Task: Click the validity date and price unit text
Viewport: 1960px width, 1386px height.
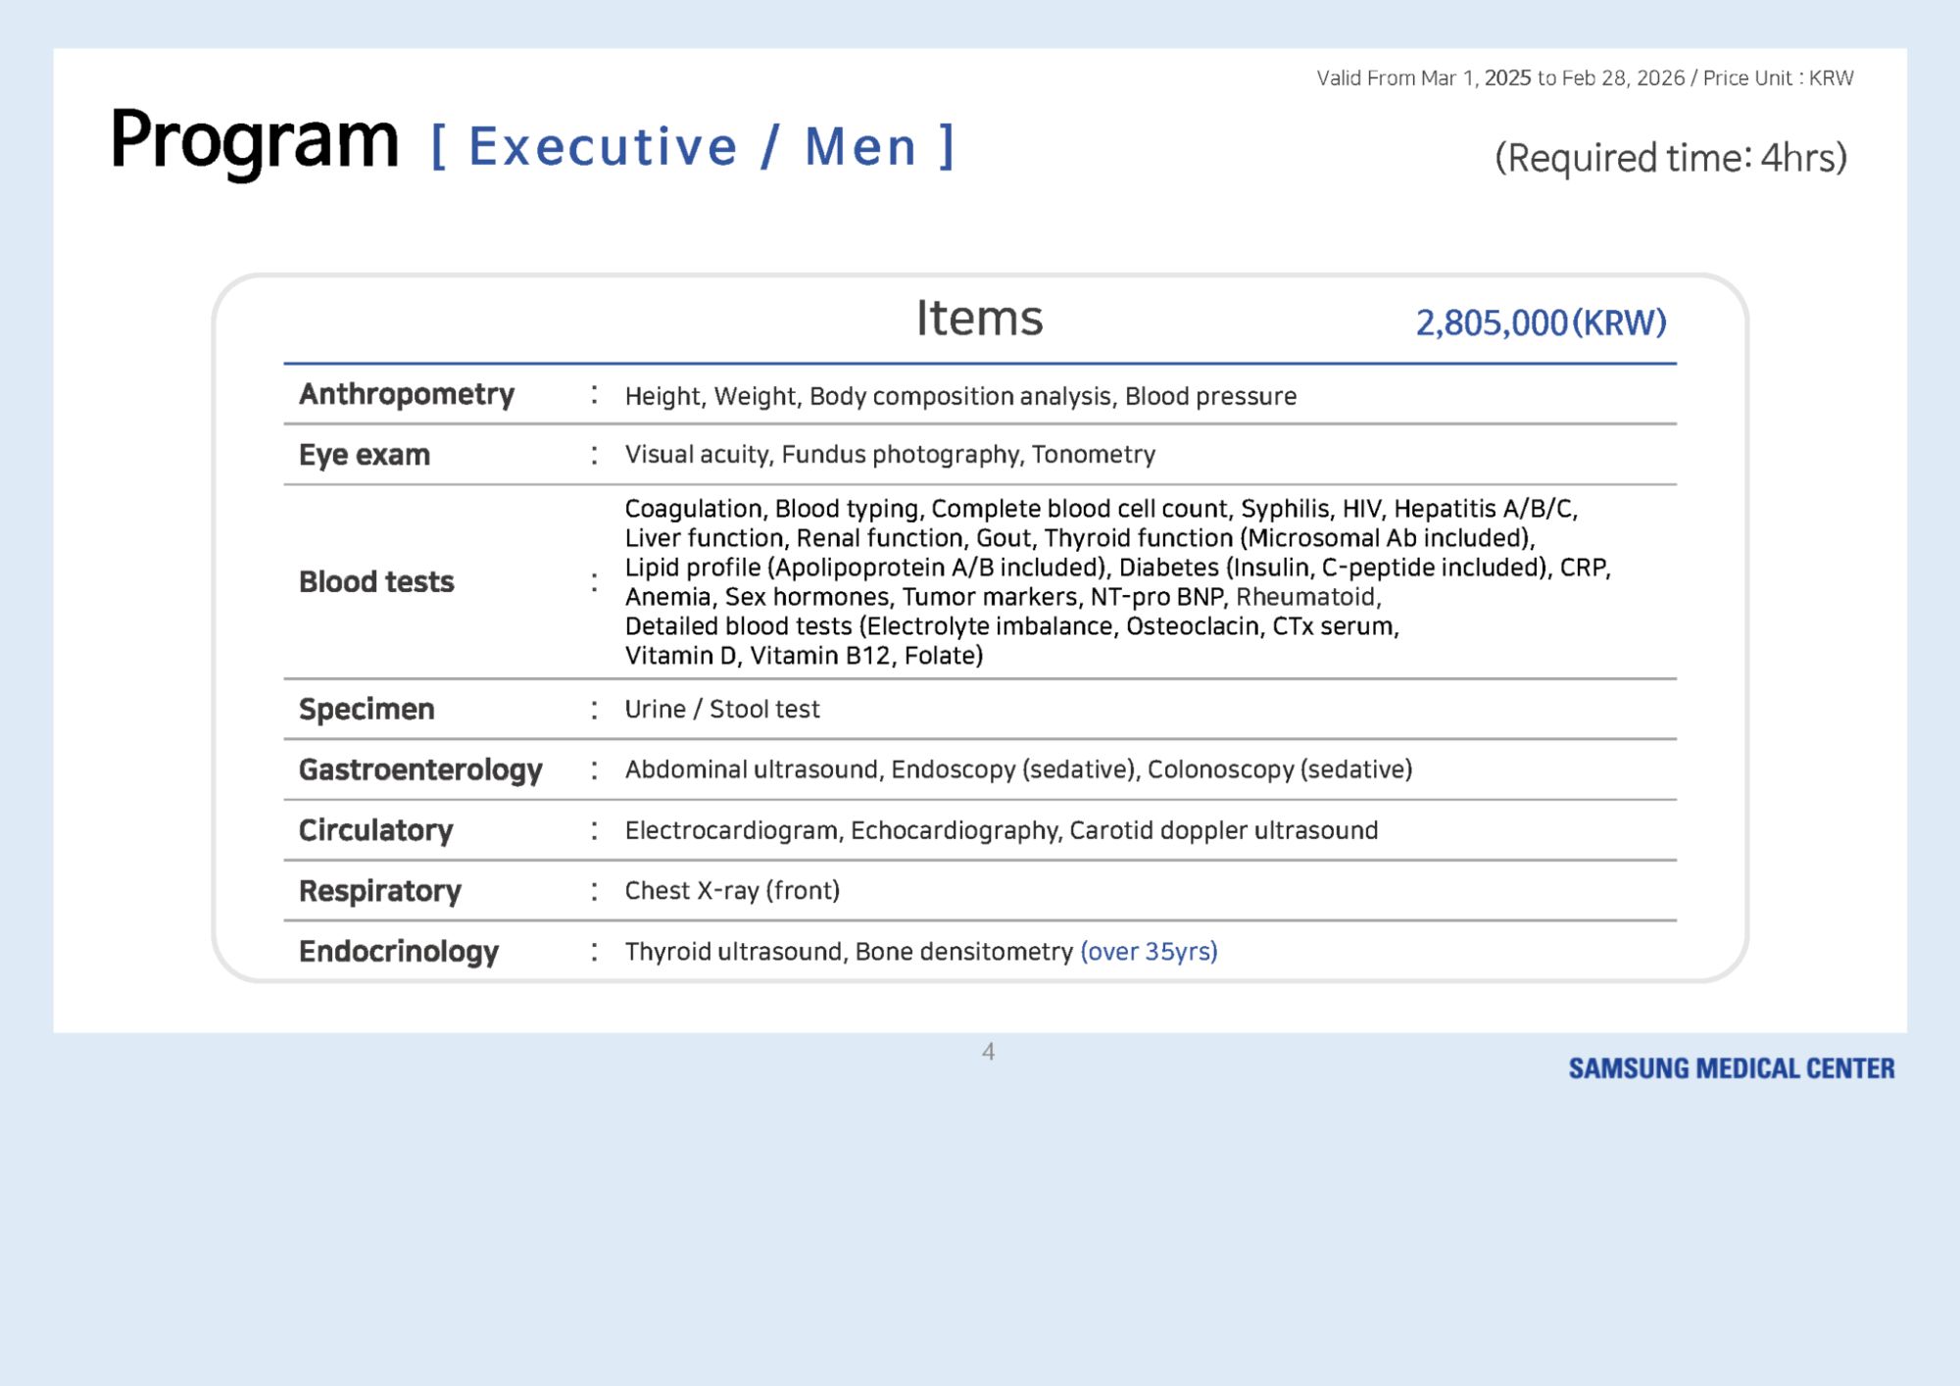Action: (1584, 78)
